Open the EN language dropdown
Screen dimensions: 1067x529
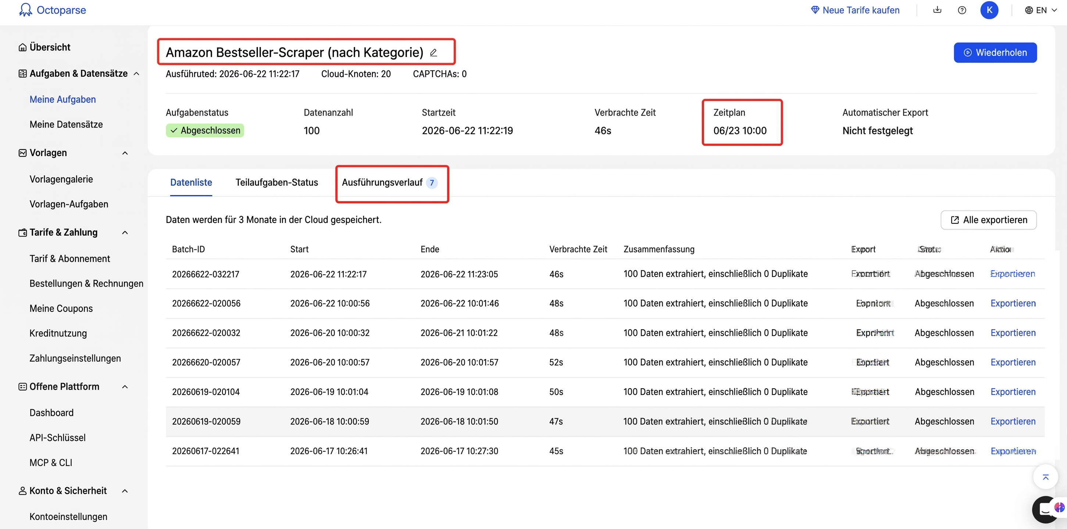pos(1041,10)
